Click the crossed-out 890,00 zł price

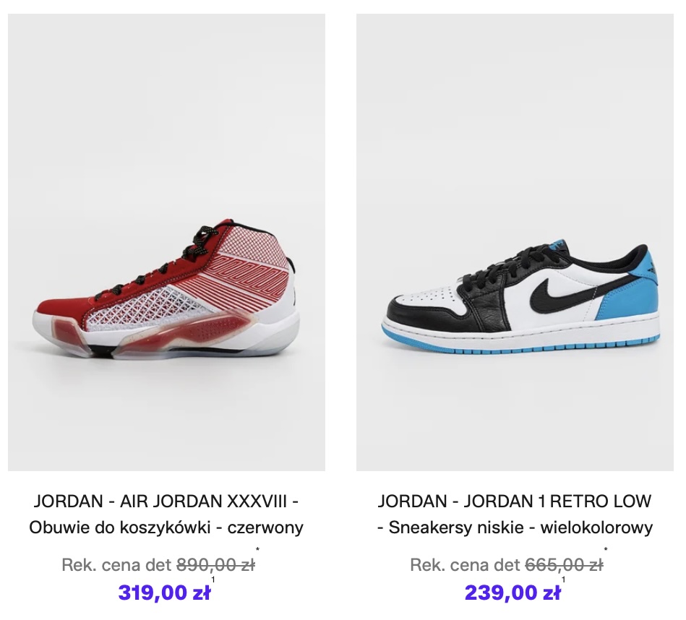pyautogui.click(x=215, y=565)
